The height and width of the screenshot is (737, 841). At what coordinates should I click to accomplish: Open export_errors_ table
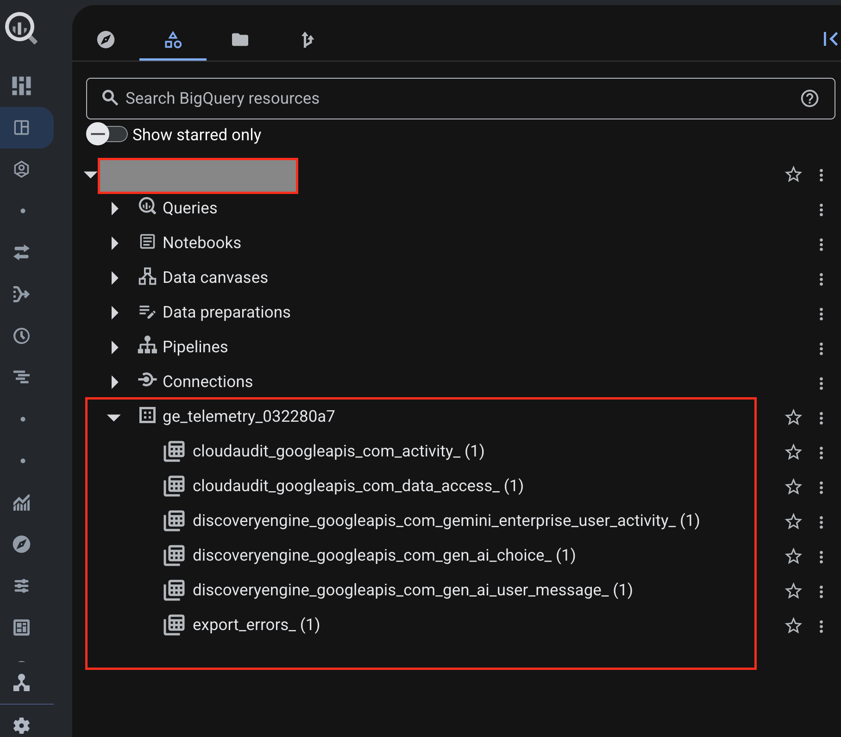click(x=256, y=625)
